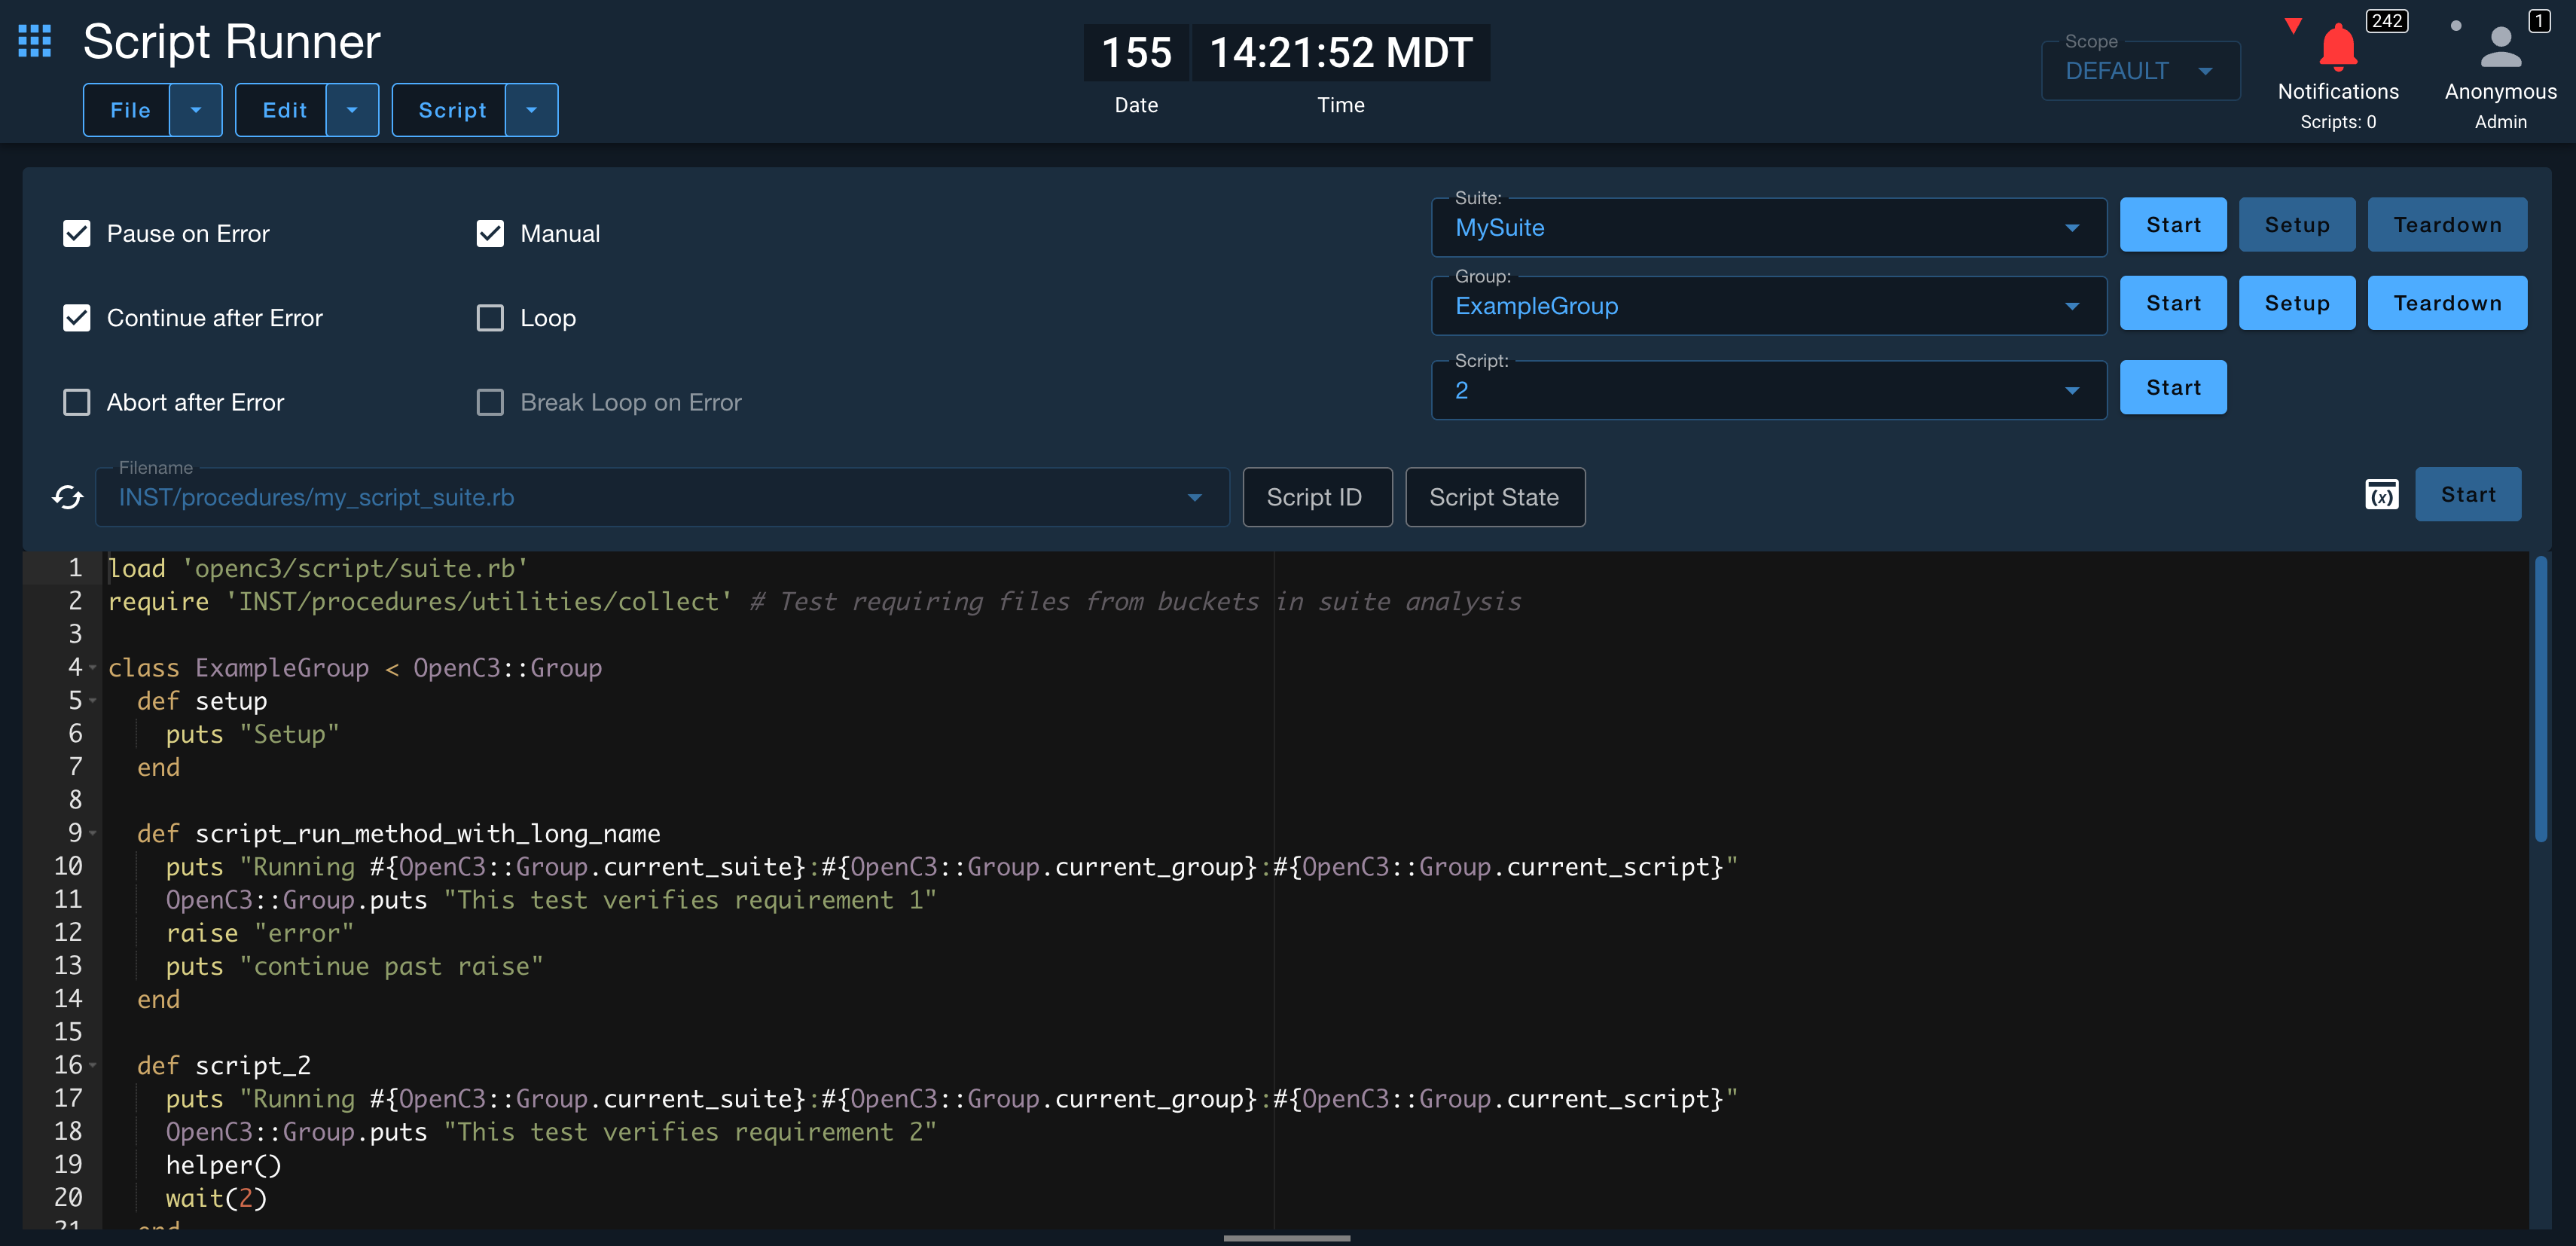The height and width of the screenshot is (1246, 2576).
Task: Click line number 12 in gutter
Action: coord(68,932)
